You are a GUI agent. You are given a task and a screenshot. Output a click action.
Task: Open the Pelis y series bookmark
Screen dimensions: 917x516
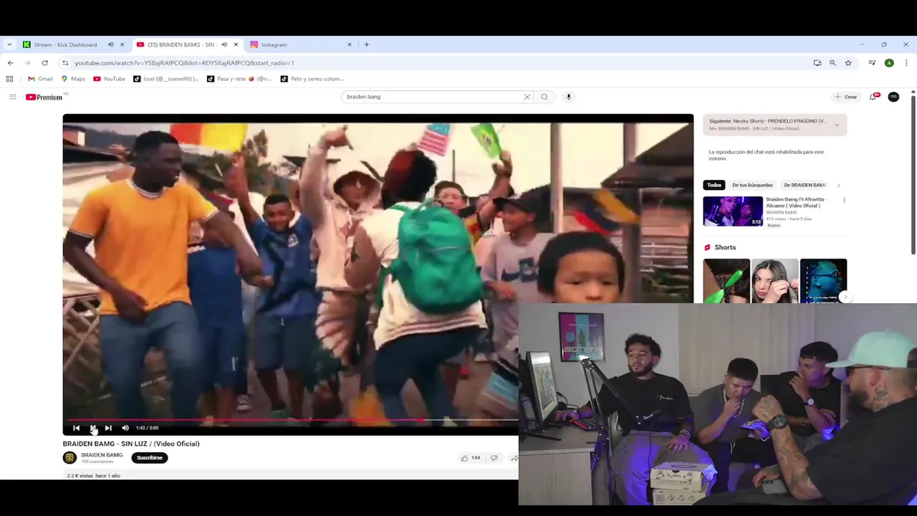pos(312,79)
